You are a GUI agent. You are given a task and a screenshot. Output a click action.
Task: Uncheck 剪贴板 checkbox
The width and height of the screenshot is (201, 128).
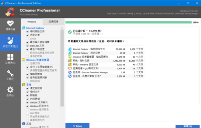27,95
